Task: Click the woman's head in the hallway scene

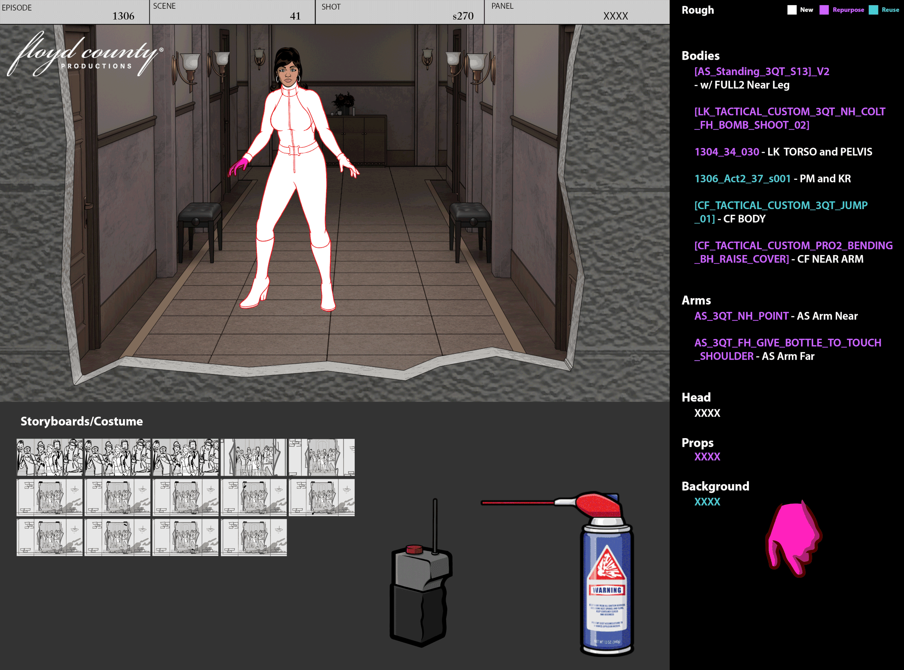Action: pos(288,68)
